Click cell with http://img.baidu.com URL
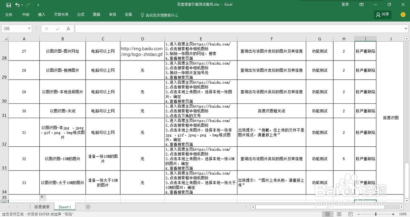Screen dimensions: 410x217 (x=142, y=51)
